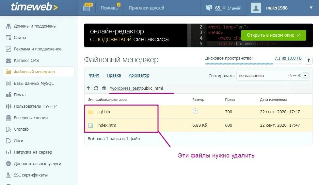
Task: Click the timeweb logo
Action: tap(34, 7)
